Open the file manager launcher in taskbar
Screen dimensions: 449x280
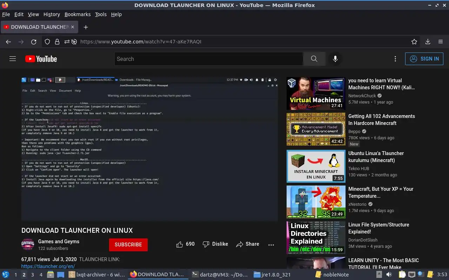[x=51, y=275]
